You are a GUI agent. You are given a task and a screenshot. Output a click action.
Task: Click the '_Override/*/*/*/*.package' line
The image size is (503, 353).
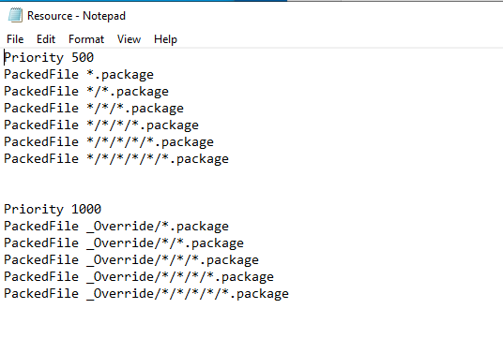click(139, 277)
